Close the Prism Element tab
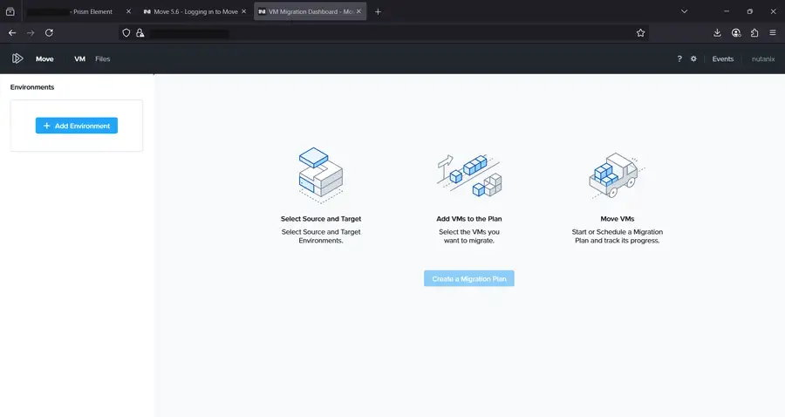Screen dimensions: 785x417 click(129, 11)
